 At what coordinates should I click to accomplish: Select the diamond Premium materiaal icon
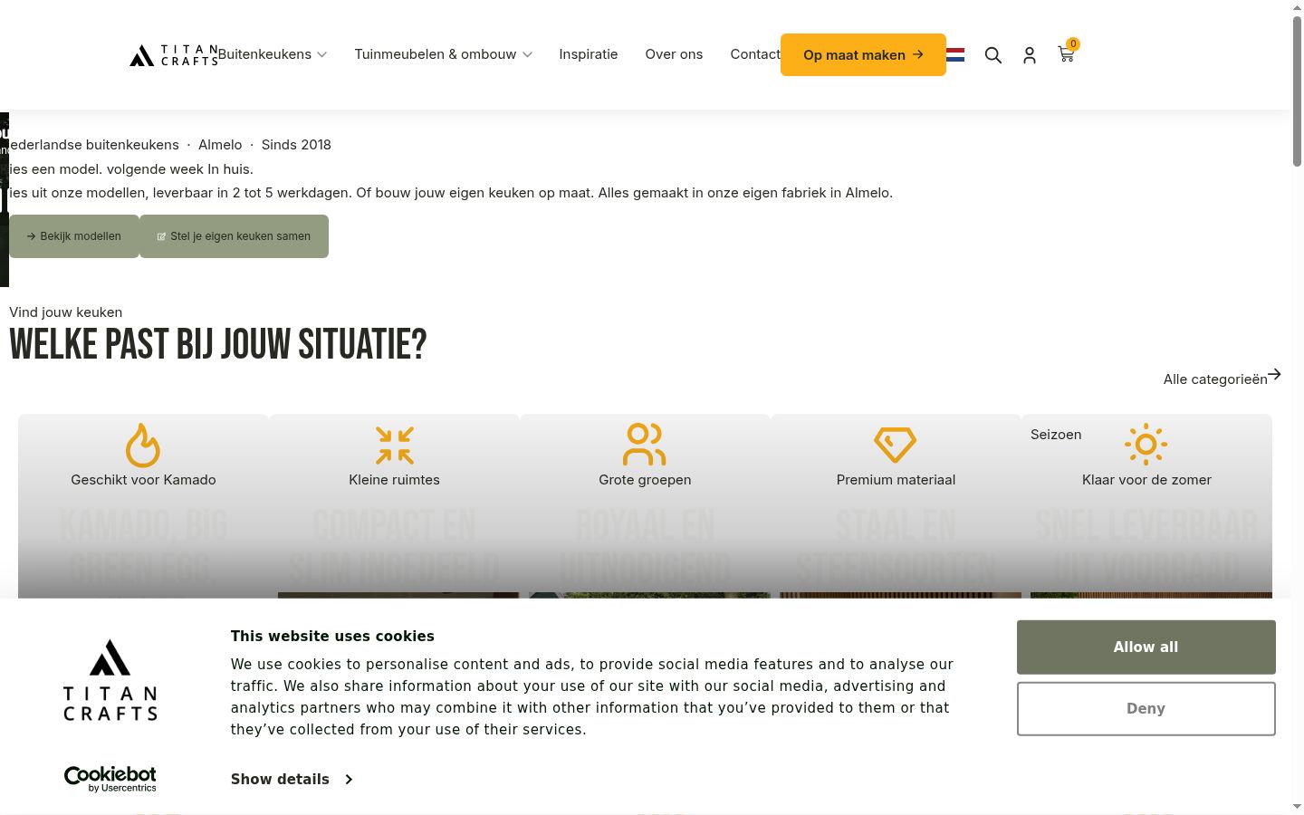896,445
